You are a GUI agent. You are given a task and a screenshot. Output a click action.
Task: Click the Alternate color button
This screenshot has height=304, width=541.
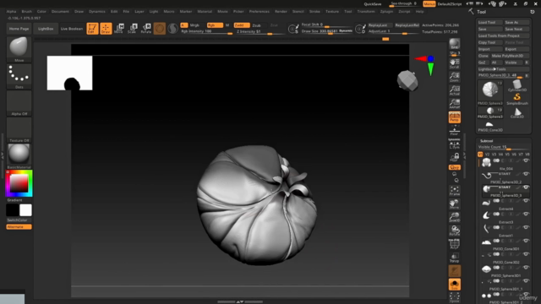pos(19,227)
